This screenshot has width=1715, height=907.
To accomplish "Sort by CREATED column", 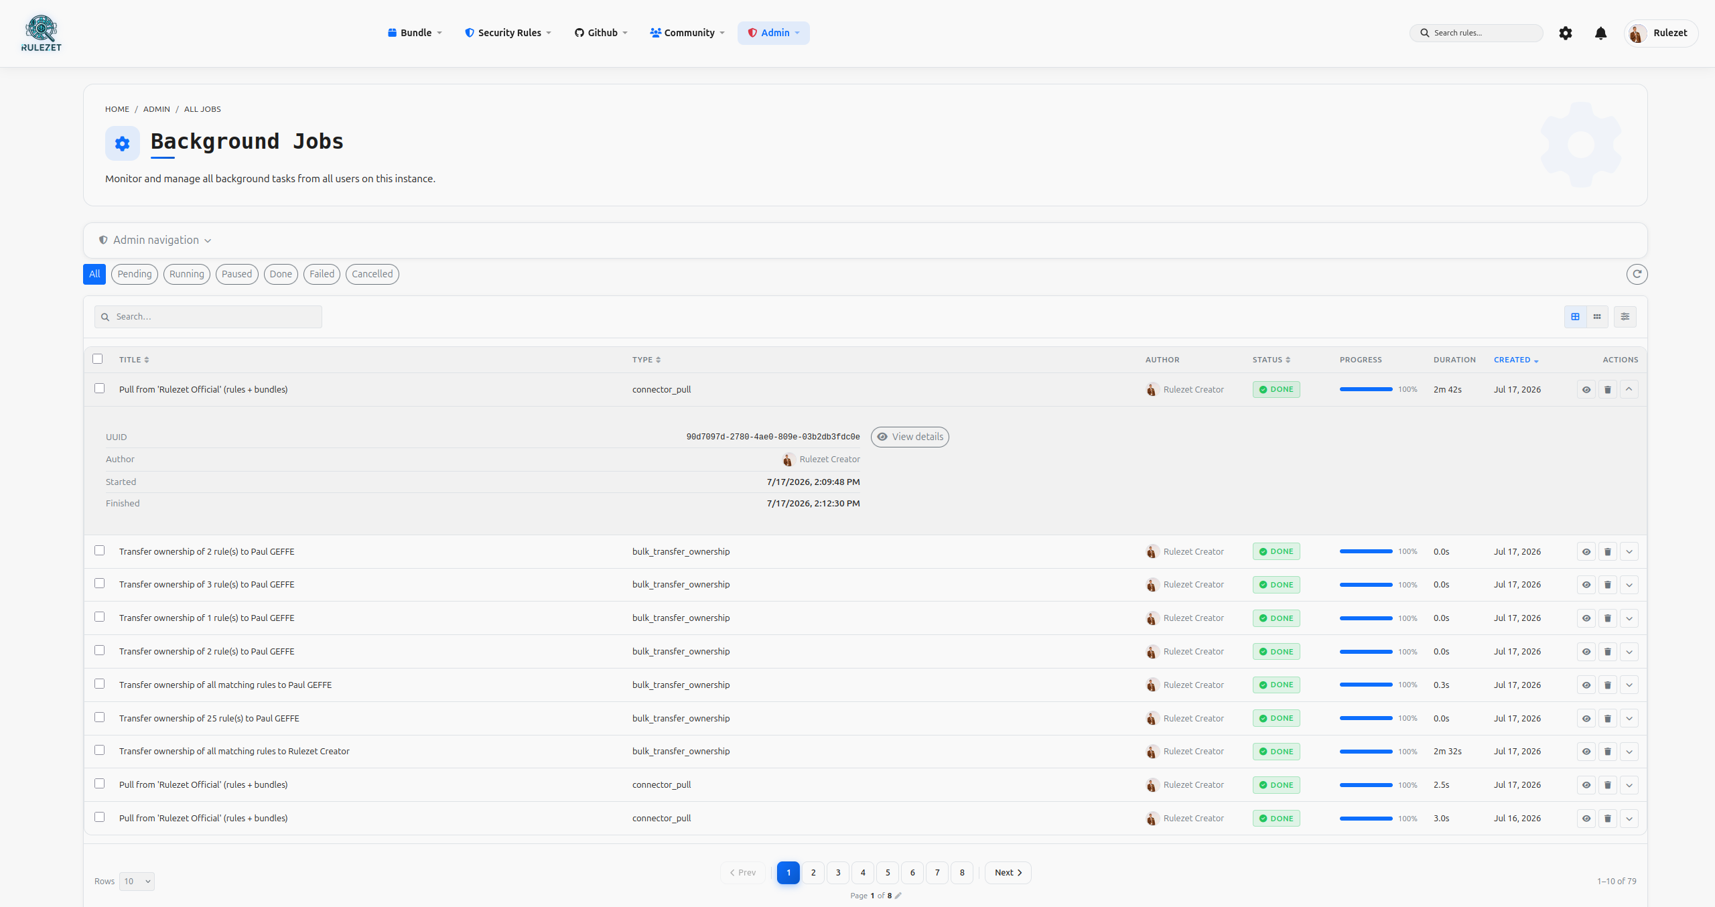I will point(1515,360).
